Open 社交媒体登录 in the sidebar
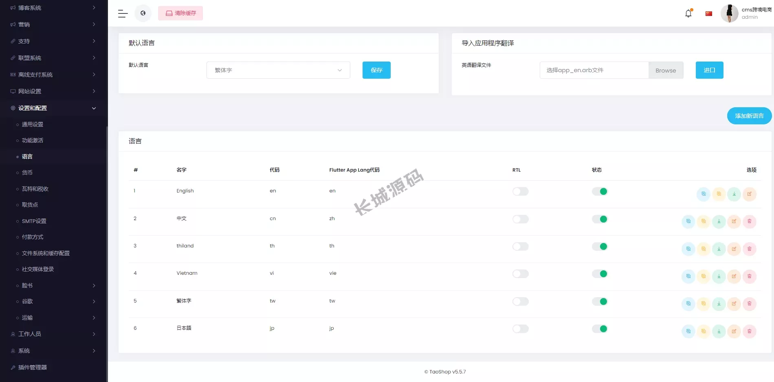Image resolution: width=774 pixels, height=382 pixels. click(38, 269)
